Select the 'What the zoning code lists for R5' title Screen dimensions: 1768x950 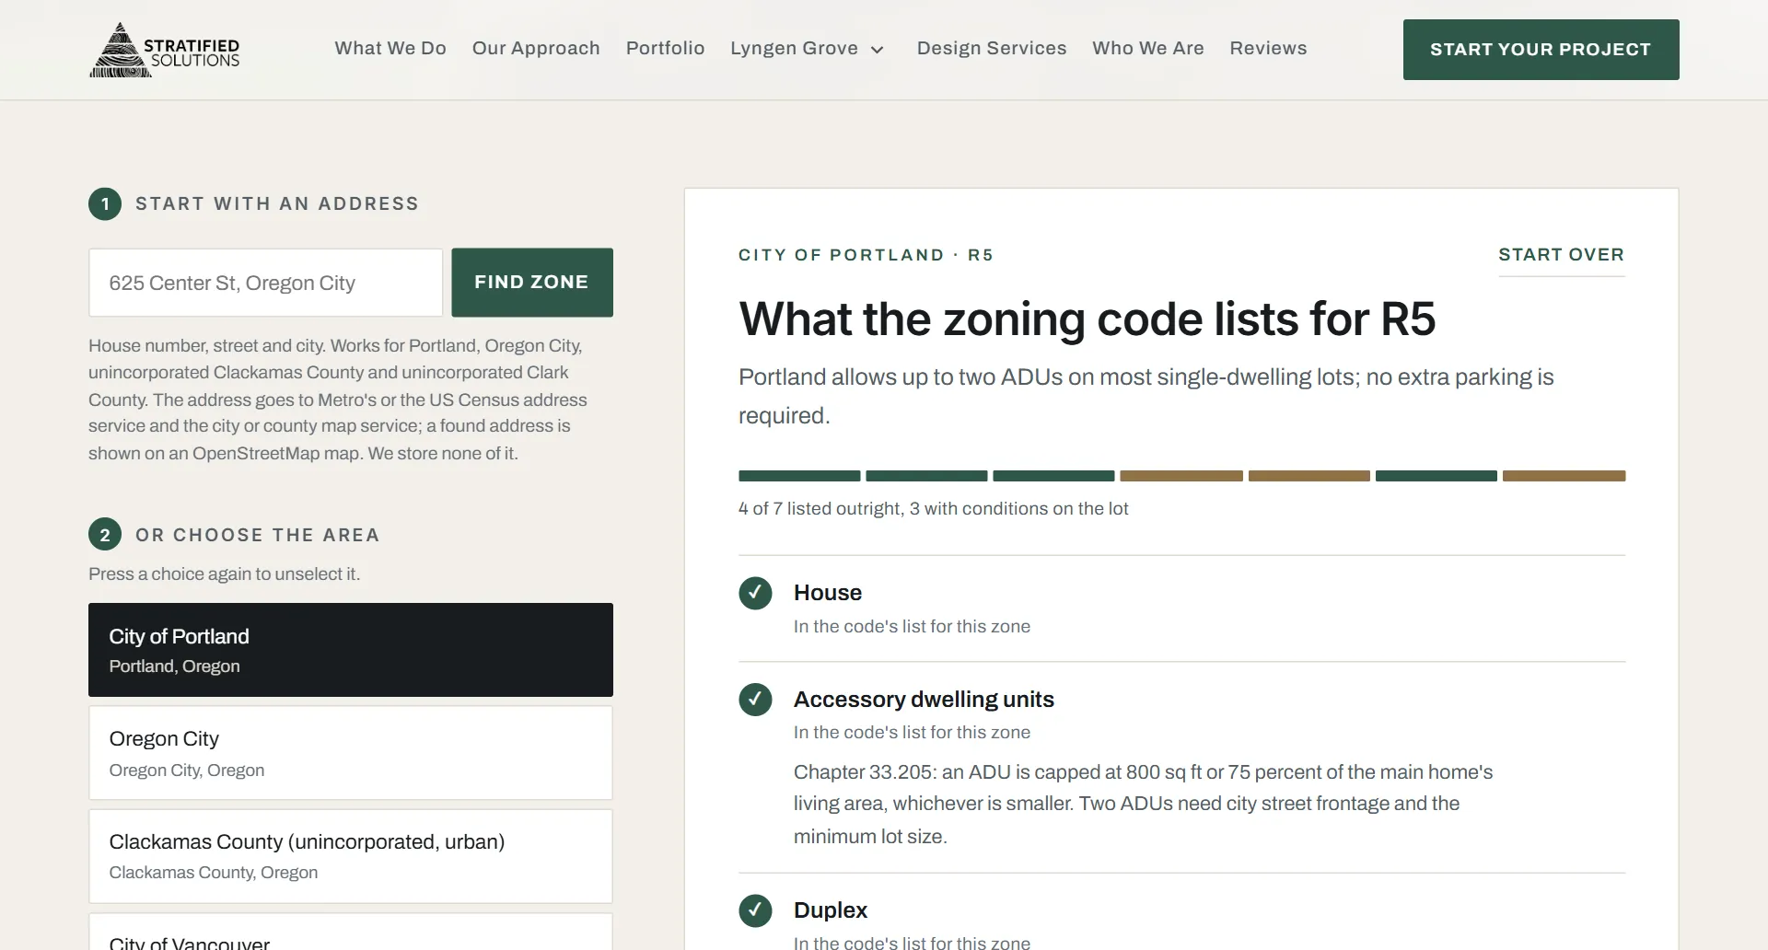tap(1088, 319)
